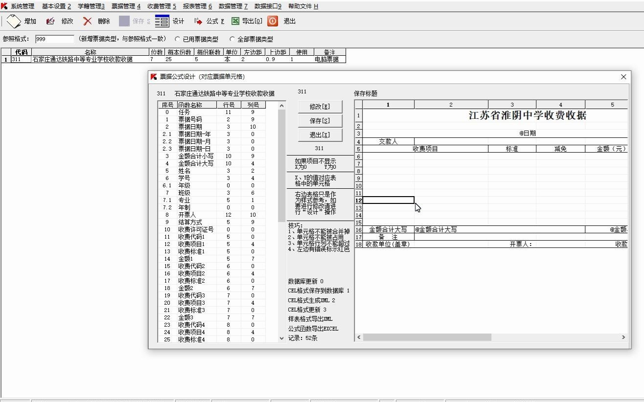Click the 代码 column header
Screen dimensions: 644x402
coord(21,52)
